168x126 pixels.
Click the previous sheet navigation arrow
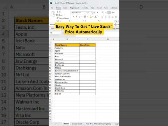(52, 124)
